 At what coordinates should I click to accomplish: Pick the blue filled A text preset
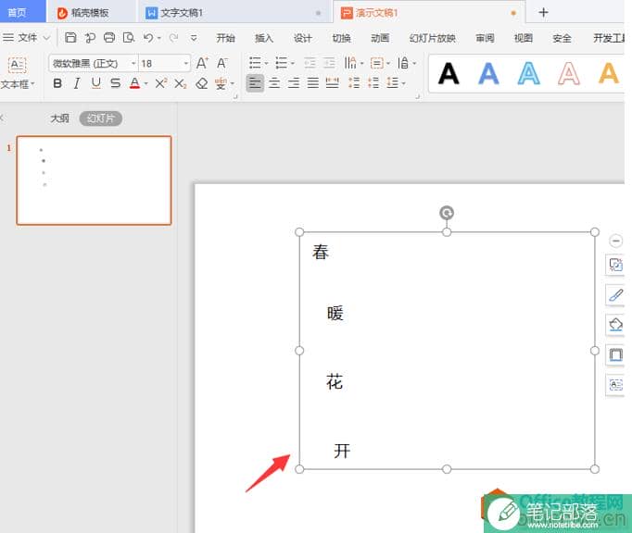coord(488,74)
